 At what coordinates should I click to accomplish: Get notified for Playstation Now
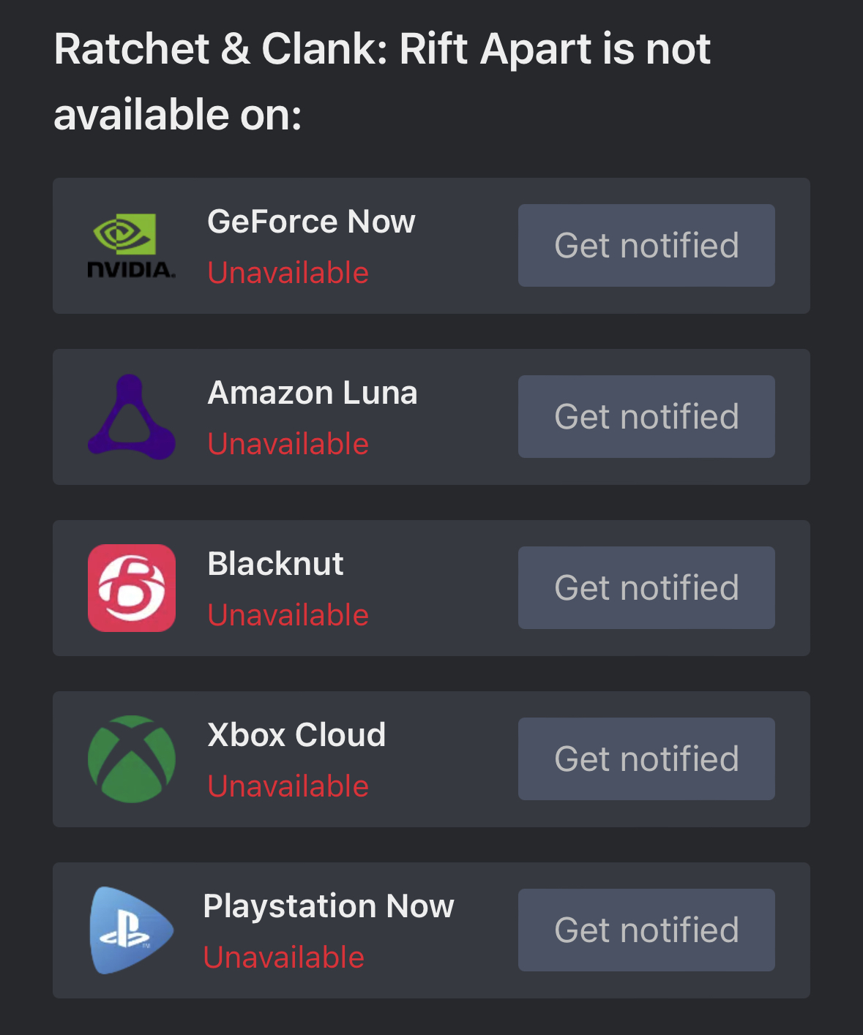646,930
